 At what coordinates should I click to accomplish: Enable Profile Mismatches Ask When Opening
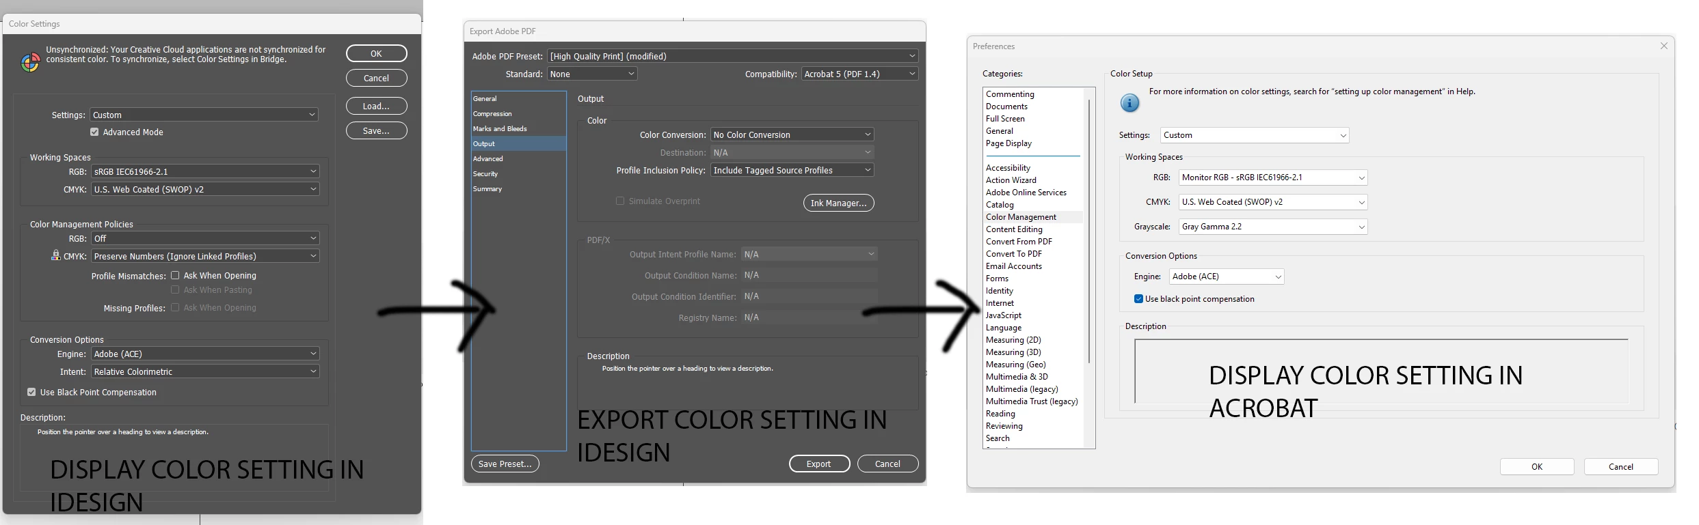(175, 275)
